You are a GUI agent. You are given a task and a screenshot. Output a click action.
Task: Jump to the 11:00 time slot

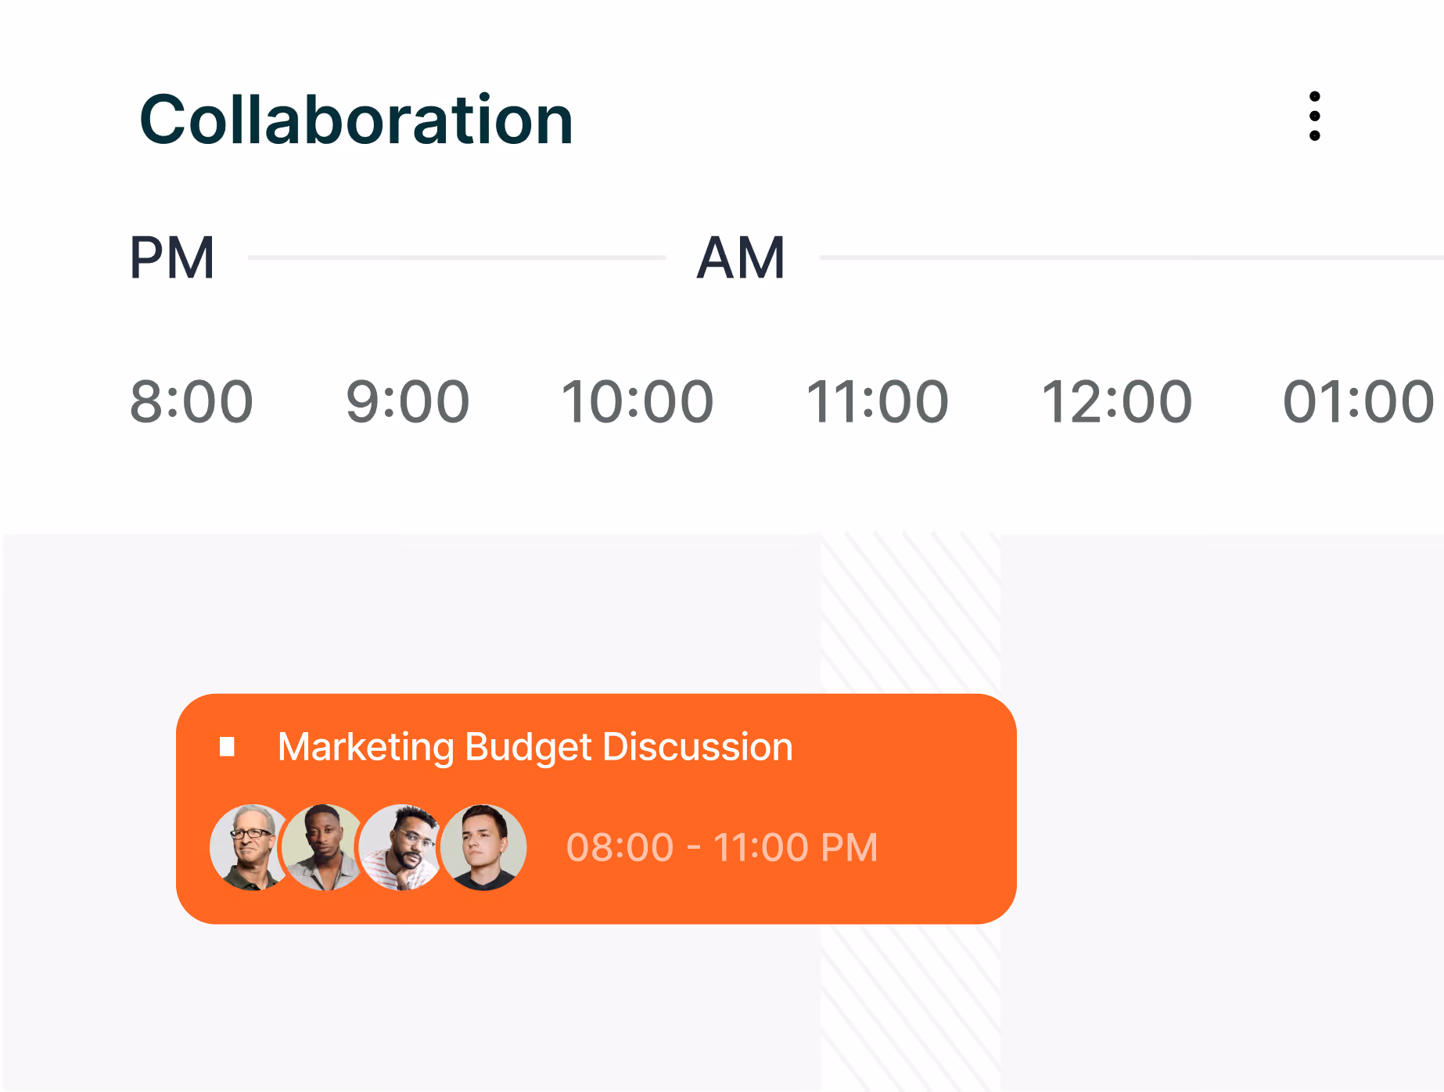pyautogui.click(x=877, y=401)
